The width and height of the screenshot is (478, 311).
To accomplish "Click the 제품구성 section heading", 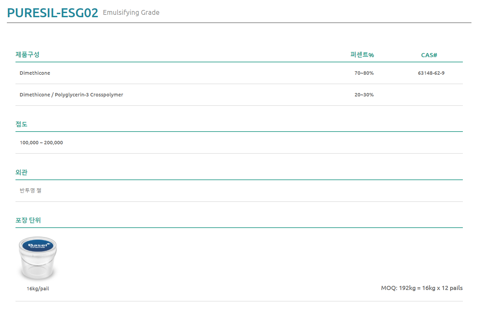I will pyautogui.click(x=28, y=54).
